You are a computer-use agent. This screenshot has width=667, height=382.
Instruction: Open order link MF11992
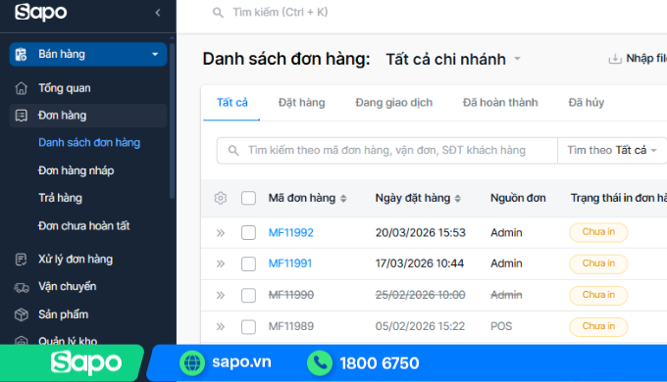pyautogui.click(x=291, y=233)
